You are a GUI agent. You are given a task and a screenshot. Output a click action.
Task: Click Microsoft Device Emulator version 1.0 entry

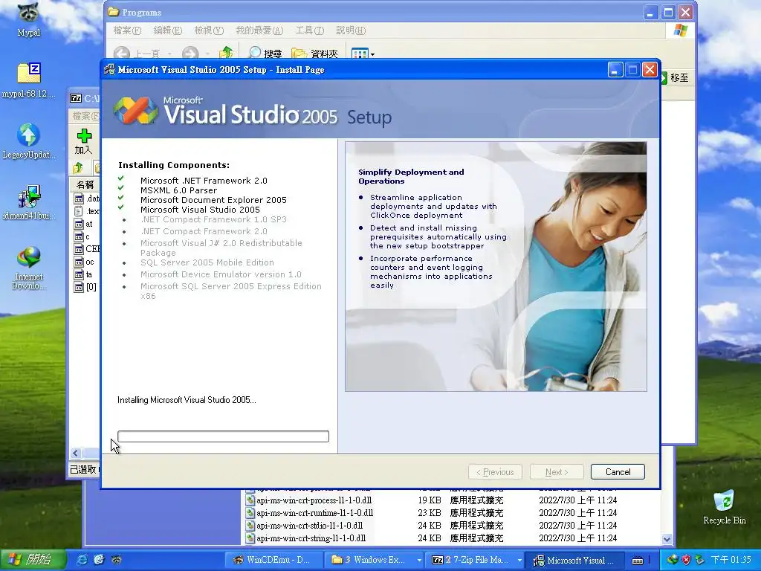click(221, 274)
